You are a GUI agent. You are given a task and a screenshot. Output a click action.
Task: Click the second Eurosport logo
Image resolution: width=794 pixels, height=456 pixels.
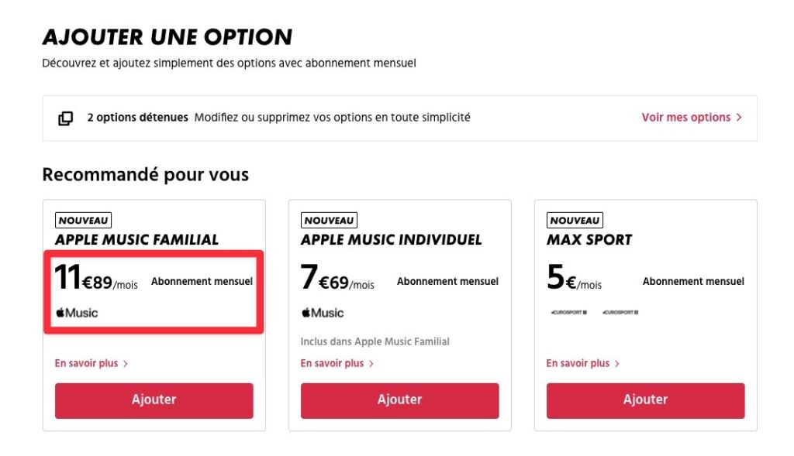[x=620, y=313]
